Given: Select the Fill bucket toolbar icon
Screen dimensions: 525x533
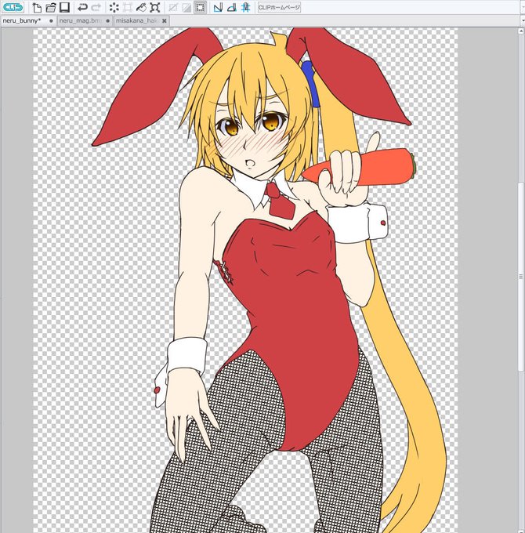Looking at the screenshot, I should 141,8.
